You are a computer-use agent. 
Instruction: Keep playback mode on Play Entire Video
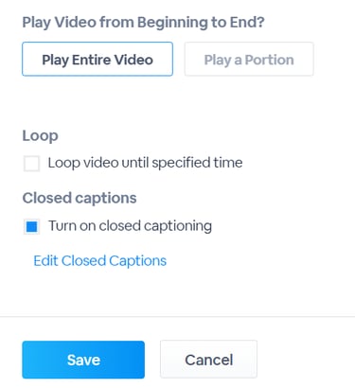(x=98, y=59)
